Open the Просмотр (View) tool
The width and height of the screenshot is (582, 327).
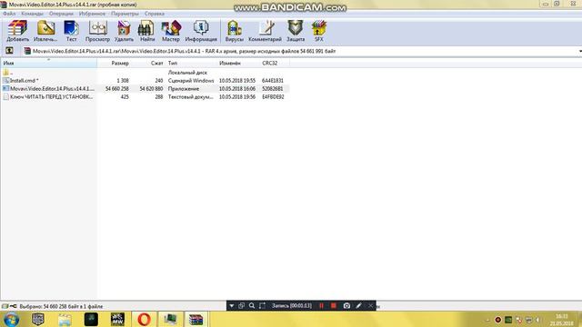(x=97, y=31)
